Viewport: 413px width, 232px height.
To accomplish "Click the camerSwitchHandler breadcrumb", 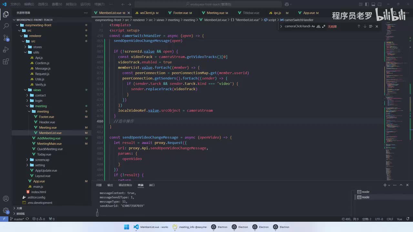I will coord(299,20).
